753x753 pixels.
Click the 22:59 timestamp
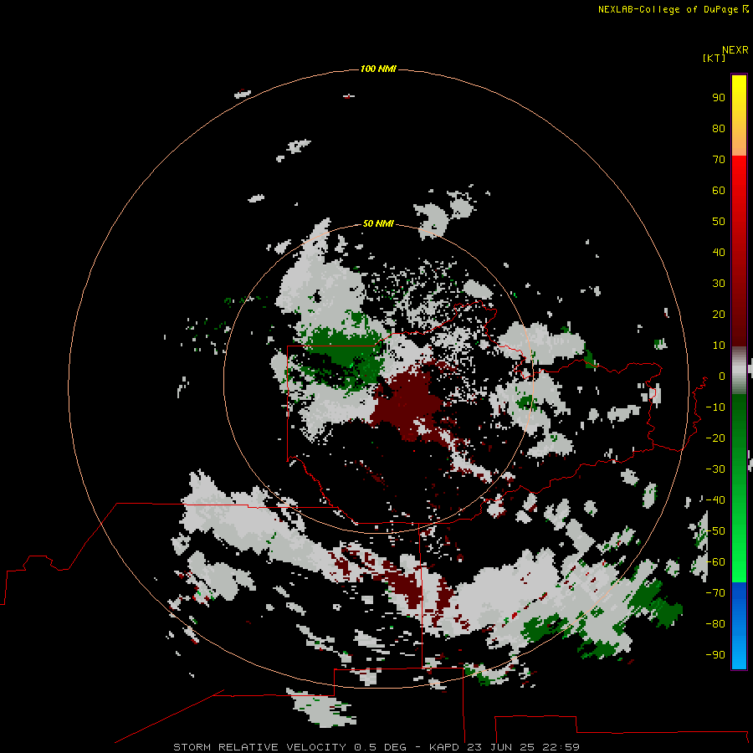click(561, 747)
